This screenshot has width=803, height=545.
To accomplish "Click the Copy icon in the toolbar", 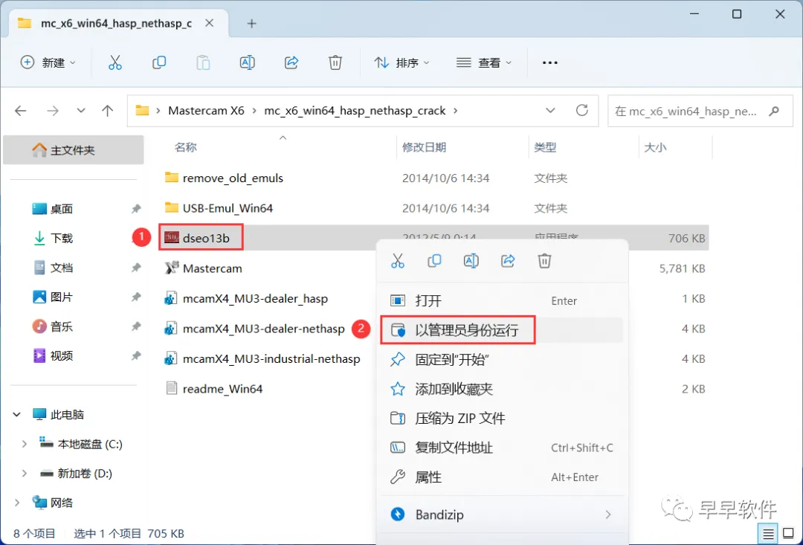I will (x=159, y=62).
